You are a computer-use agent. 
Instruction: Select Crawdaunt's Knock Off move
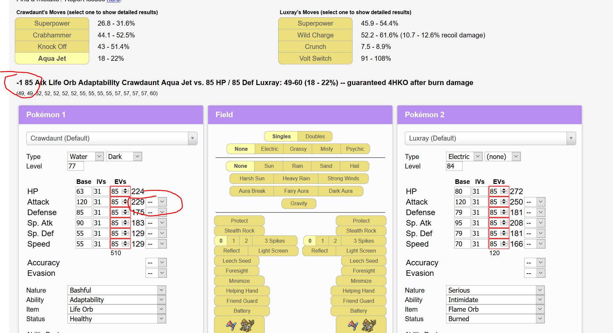click(x=52, y=47)
